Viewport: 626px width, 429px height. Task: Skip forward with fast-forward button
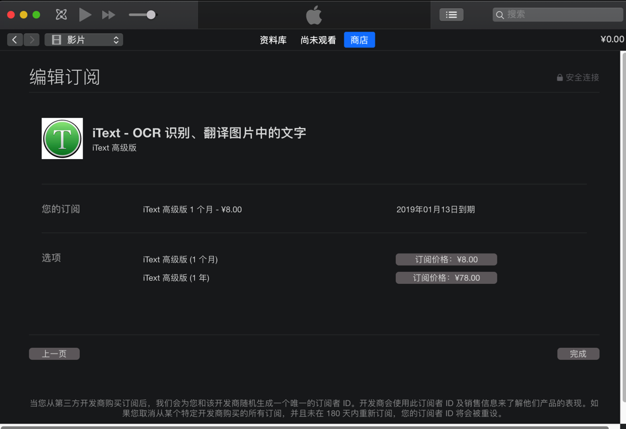[x=108, y=15]
